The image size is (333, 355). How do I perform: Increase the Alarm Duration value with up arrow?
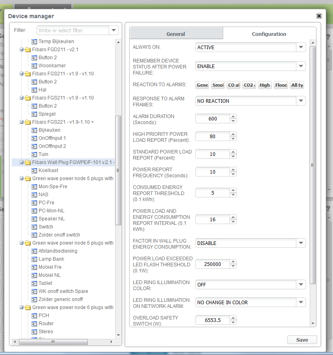coord(233,116)
